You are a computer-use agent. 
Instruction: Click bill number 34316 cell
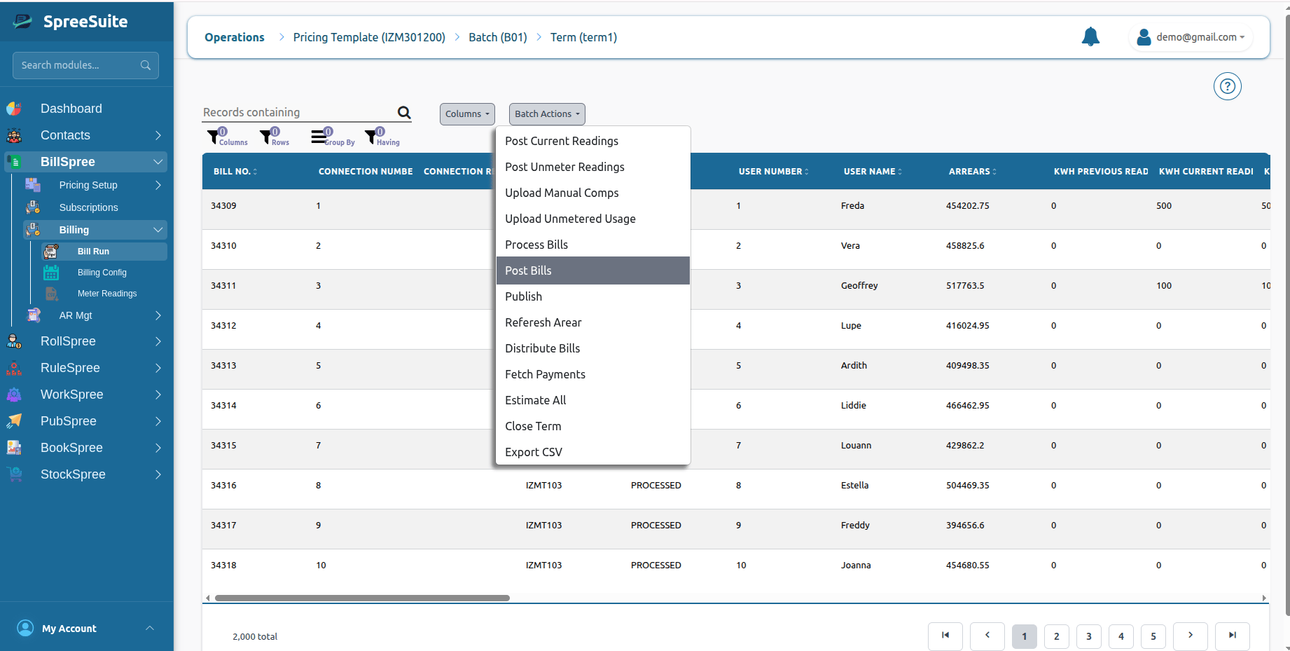tap(223, 485)
